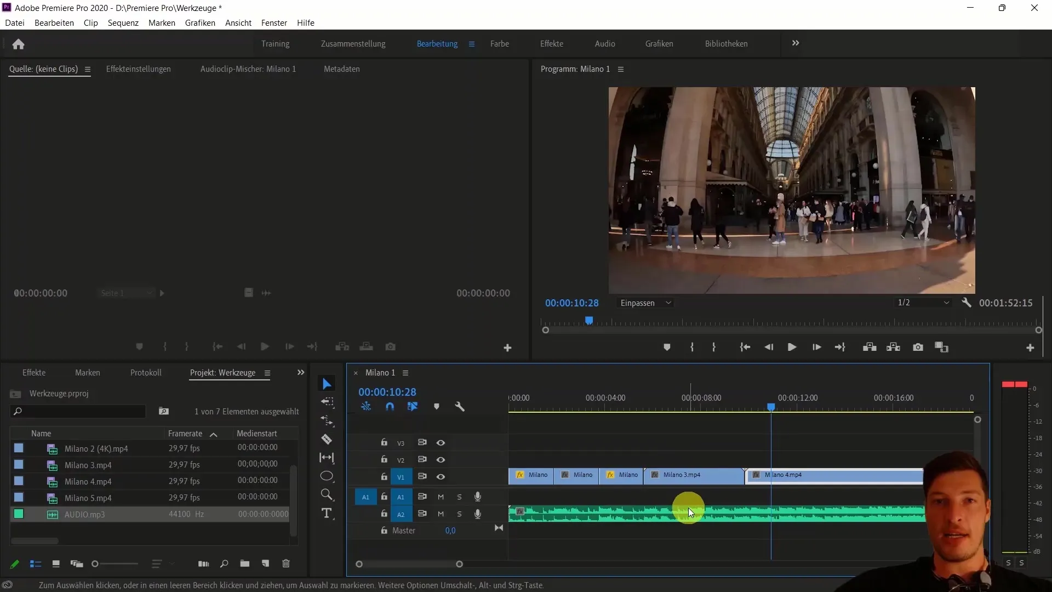Create new bin folder in Project panel
This screenshot has width=1052, height=592.
coord(245,563)
